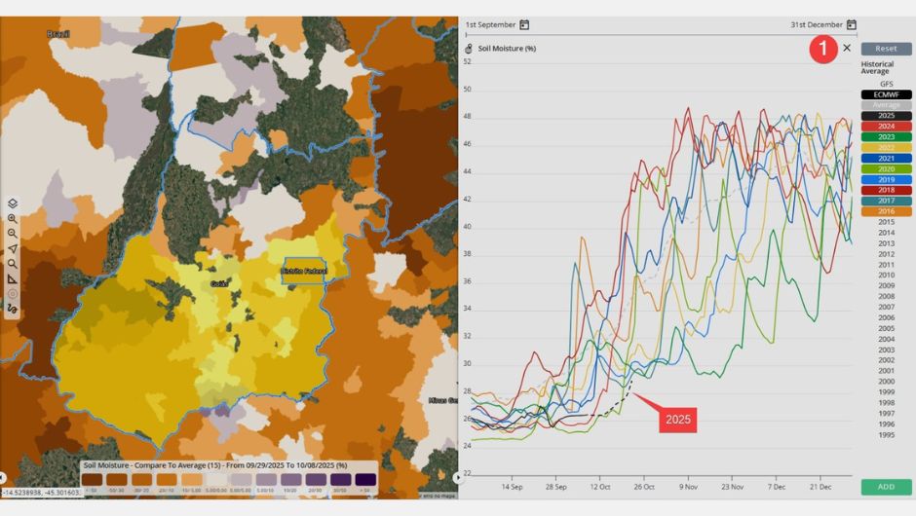Viewport: 916px width, 516px height.
Task: Open the map layers tool
Action: (x=13, y=203)
